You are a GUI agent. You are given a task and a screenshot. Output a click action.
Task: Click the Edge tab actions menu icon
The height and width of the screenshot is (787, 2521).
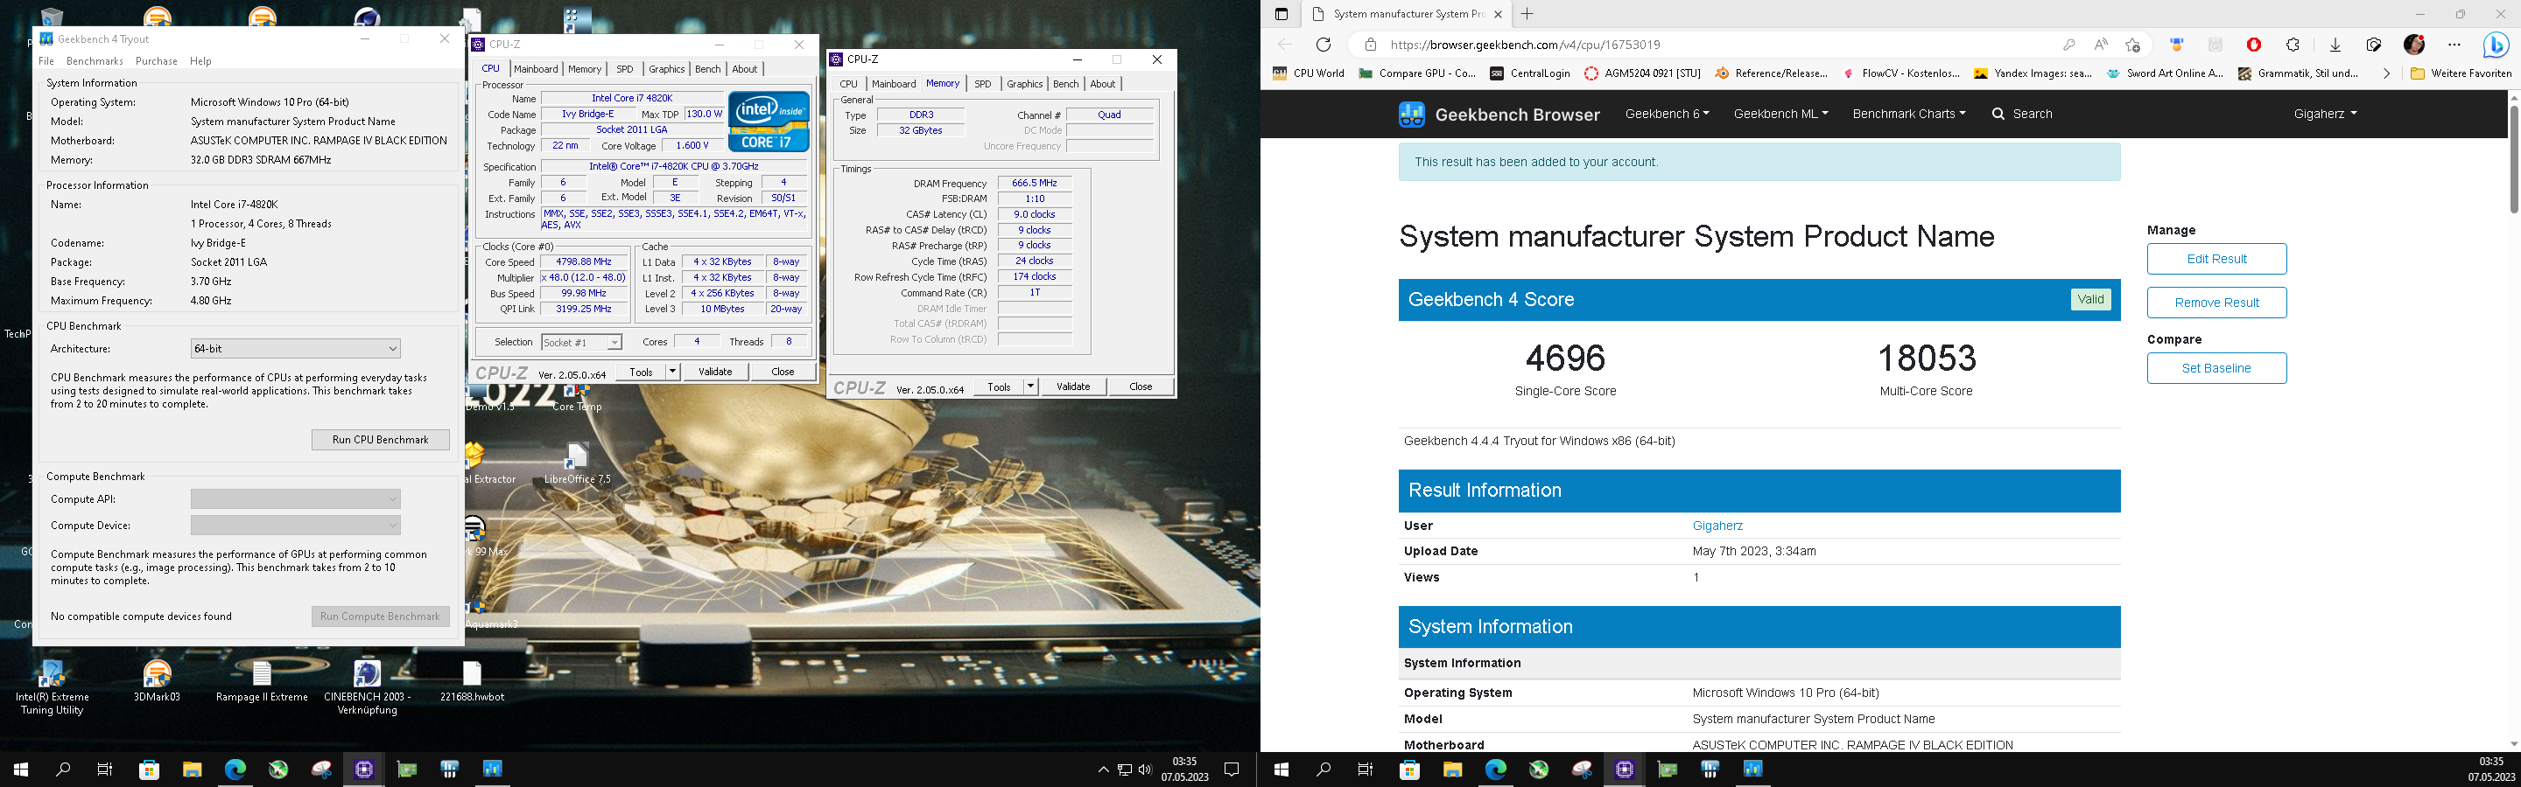pos(1281,14)
